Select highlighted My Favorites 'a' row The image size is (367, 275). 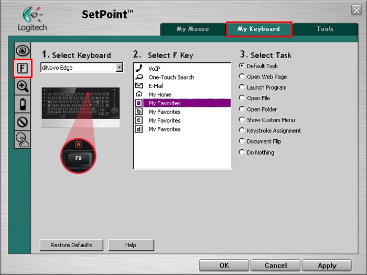pyautogui.click(x=182, y=103)
